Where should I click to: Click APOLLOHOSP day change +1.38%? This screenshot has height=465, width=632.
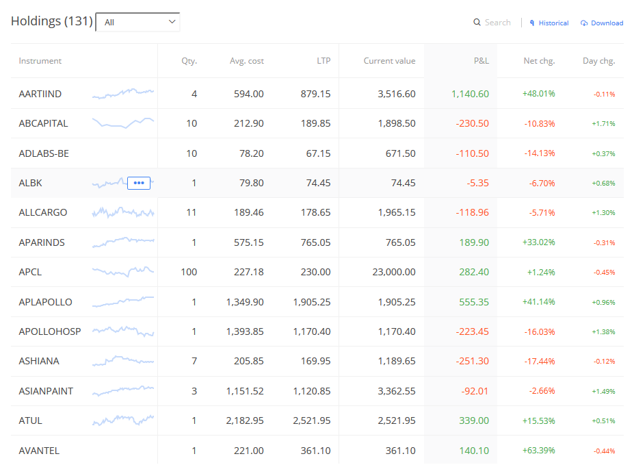click(x=603, y=332)
